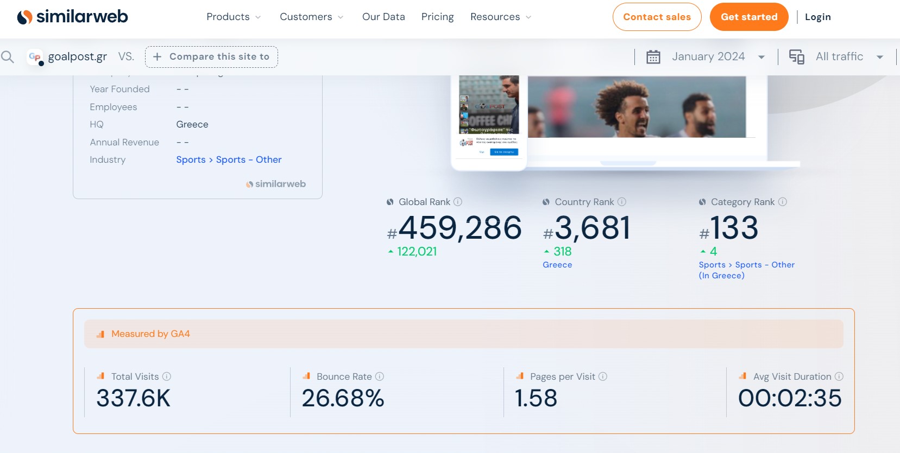Click the Global Rank info icon

(458, 202)
